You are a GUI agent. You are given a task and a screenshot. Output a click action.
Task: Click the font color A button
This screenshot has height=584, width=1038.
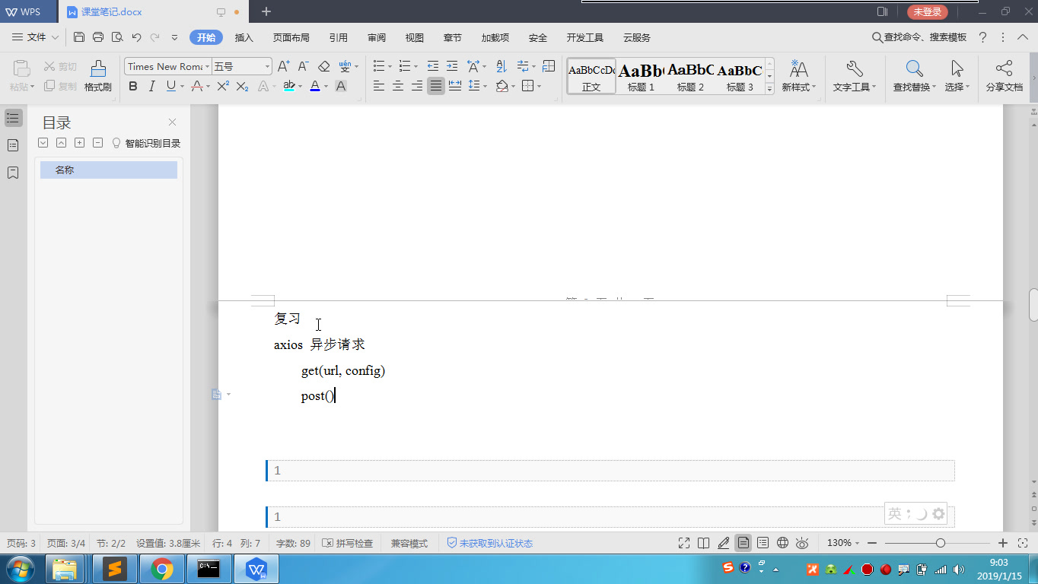click(315, 87)
